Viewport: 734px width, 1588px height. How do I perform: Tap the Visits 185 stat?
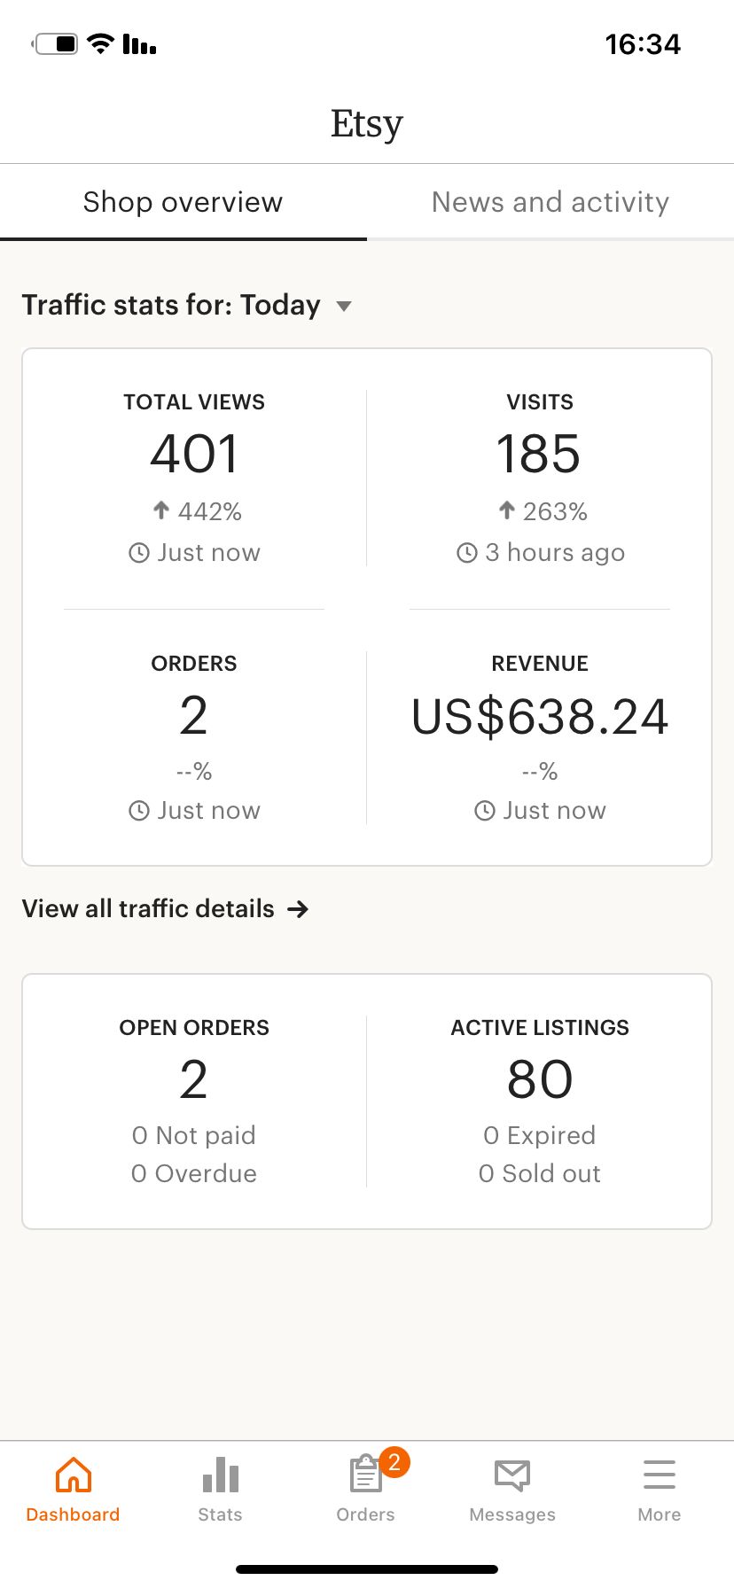click(x=539, y=454)
